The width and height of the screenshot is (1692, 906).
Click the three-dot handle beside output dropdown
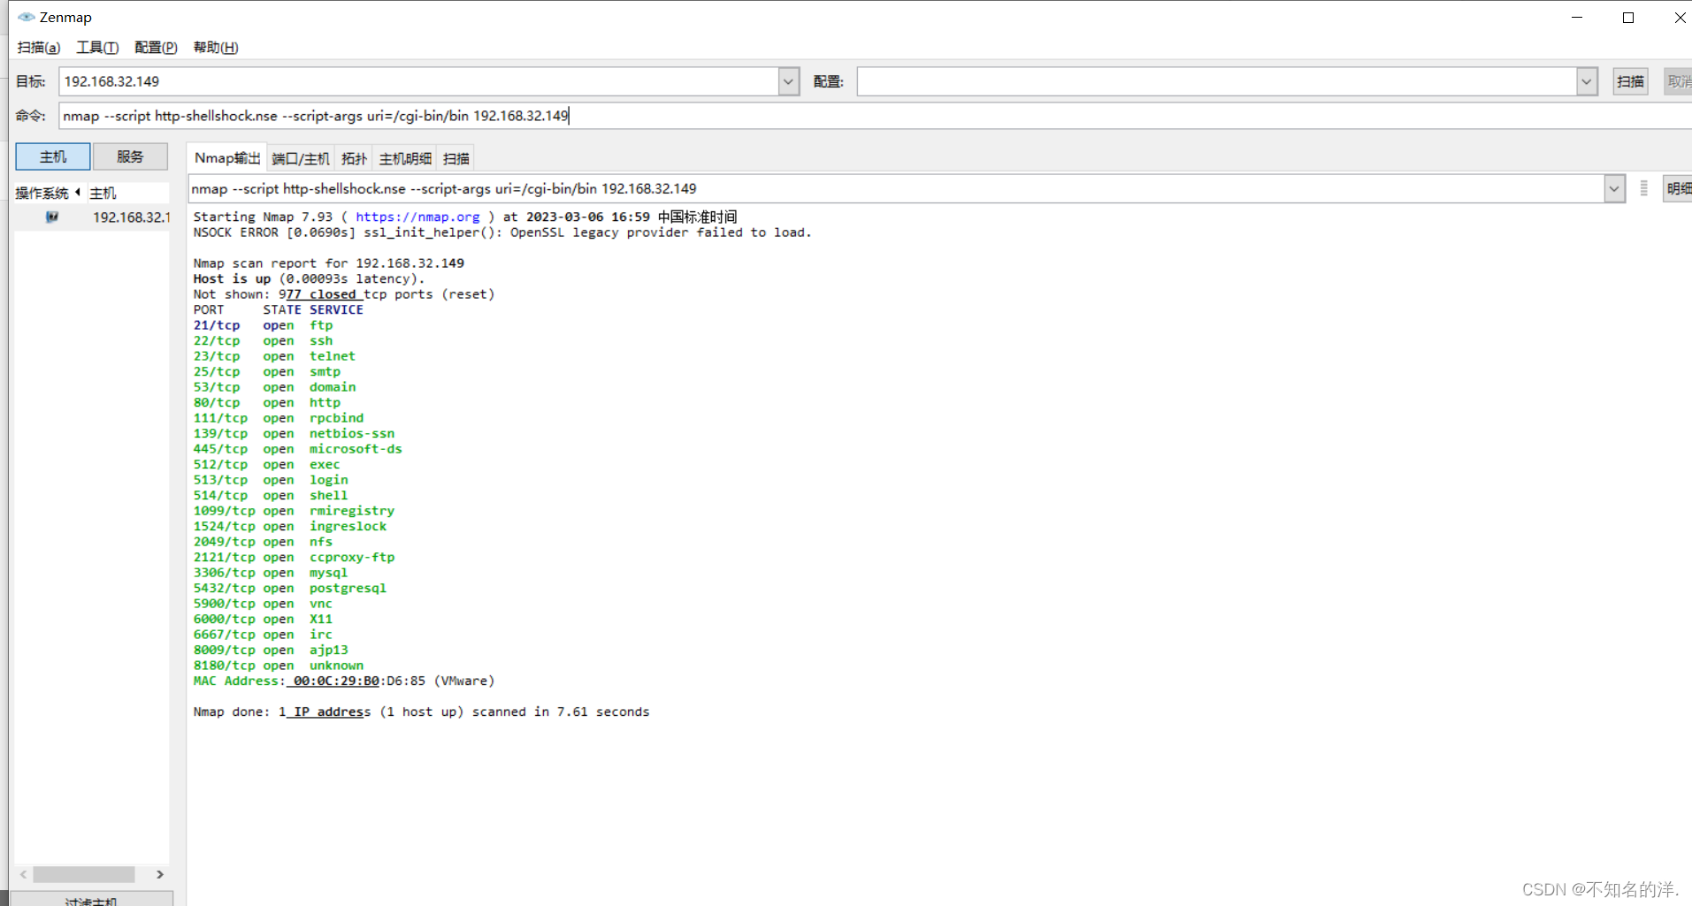pyautogui.click(x=1643, y=188)
